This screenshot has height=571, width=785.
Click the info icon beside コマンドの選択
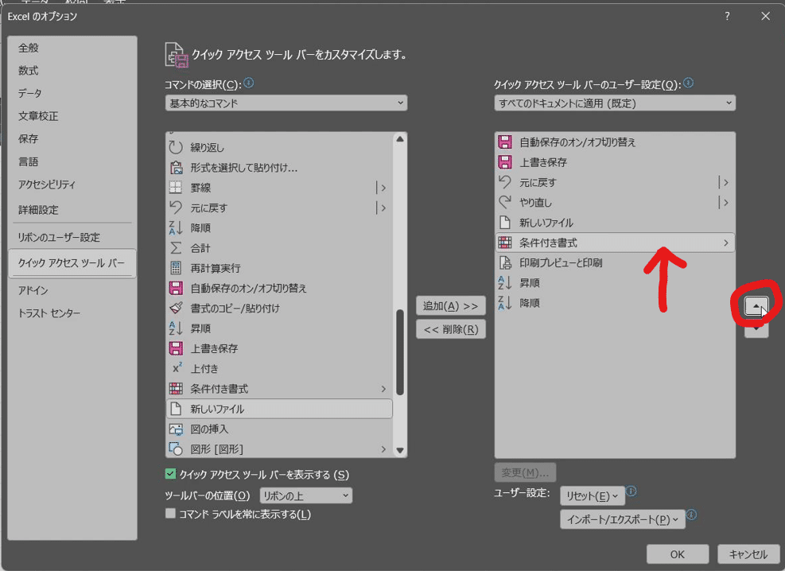coord(248,83)
